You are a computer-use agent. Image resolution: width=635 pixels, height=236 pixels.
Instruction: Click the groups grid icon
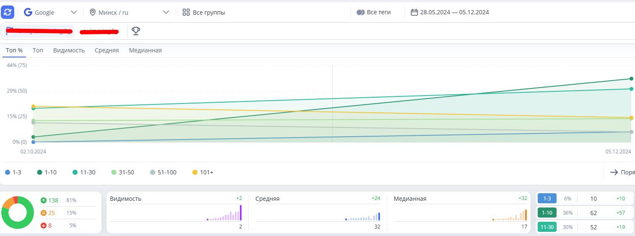(186, 12)
